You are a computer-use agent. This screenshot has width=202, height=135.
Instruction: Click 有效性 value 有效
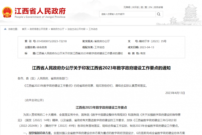[143, 53]
